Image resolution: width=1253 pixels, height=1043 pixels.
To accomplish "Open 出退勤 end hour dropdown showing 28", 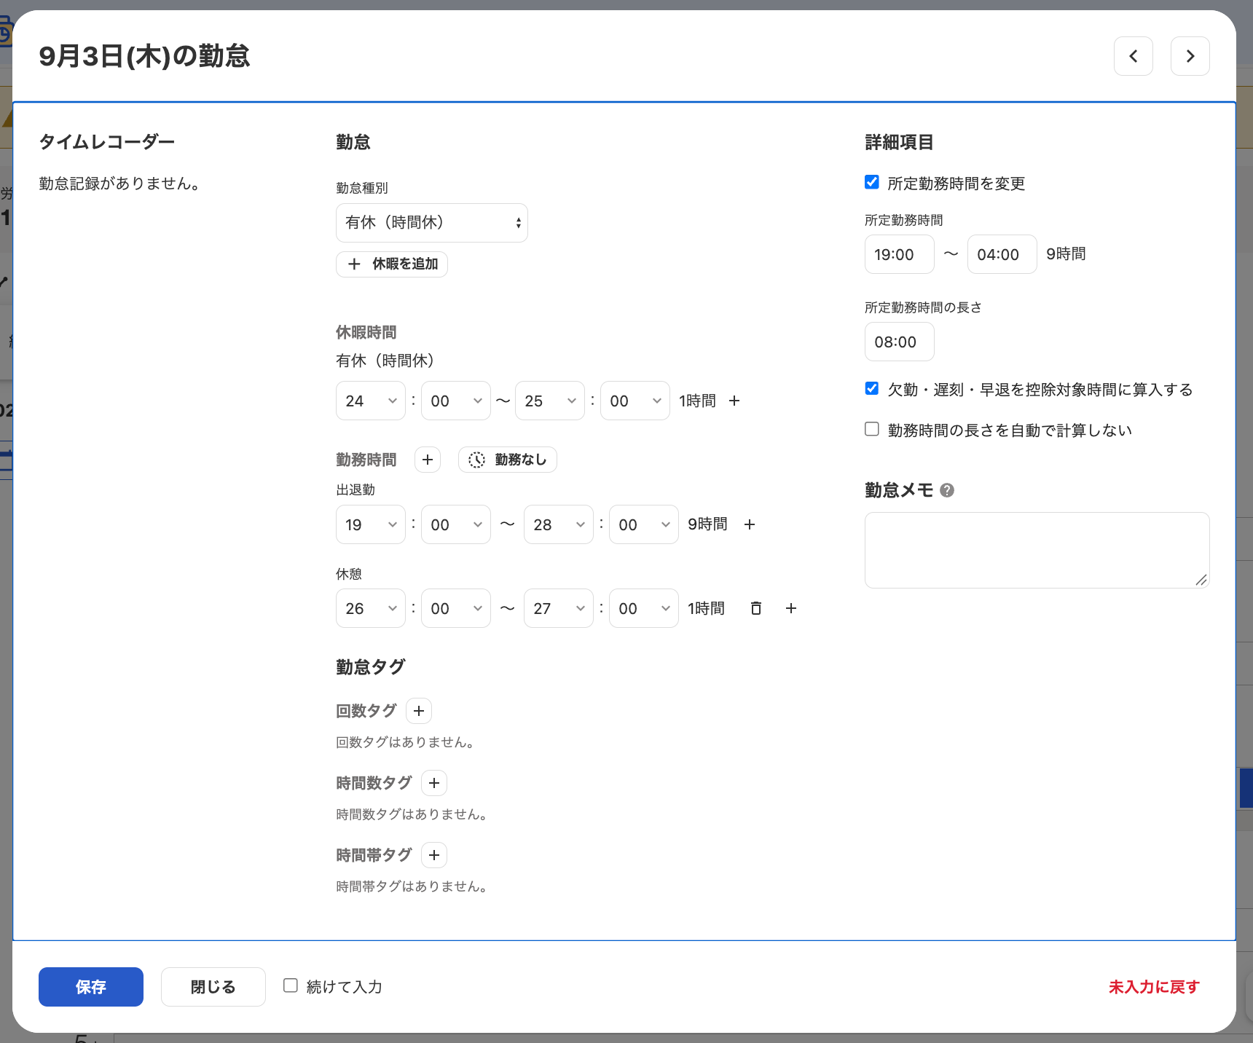I will (559, 524).
